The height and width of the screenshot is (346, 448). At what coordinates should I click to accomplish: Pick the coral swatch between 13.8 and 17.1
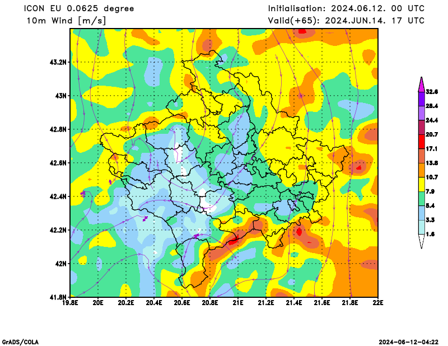point(422,156)
